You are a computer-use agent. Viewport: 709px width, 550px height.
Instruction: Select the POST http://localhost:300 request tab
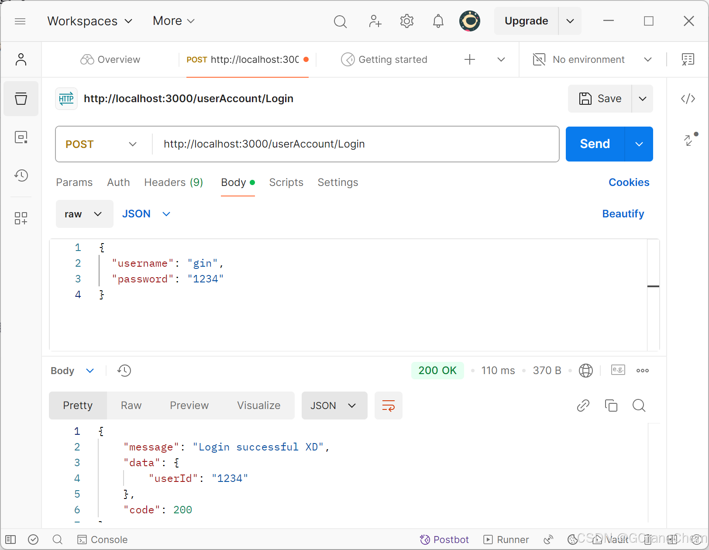point(248,59)
